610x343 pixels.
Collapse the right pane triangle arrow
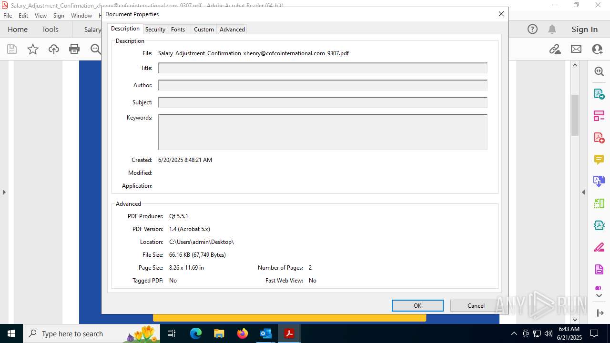click(x=583, y=192)
